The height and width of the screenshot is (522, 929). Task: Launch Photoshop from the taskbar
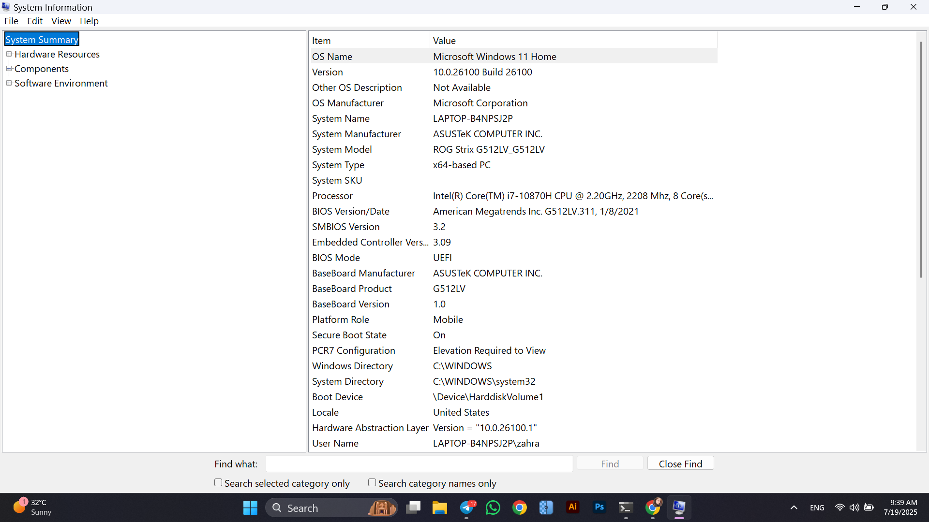[x=599, y=507]
